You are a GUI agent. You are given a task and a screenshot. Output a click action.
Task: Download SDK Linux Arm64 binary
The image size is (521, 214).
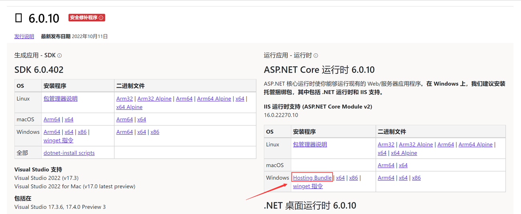coord(184,99)
